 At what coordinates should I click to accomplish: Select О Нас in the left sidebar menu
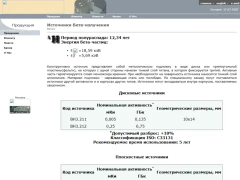click(x=7, y=53)
